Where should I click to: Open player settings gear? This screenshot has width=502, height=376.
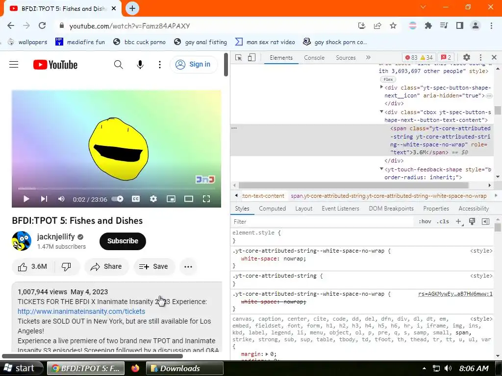pos(153,199)
